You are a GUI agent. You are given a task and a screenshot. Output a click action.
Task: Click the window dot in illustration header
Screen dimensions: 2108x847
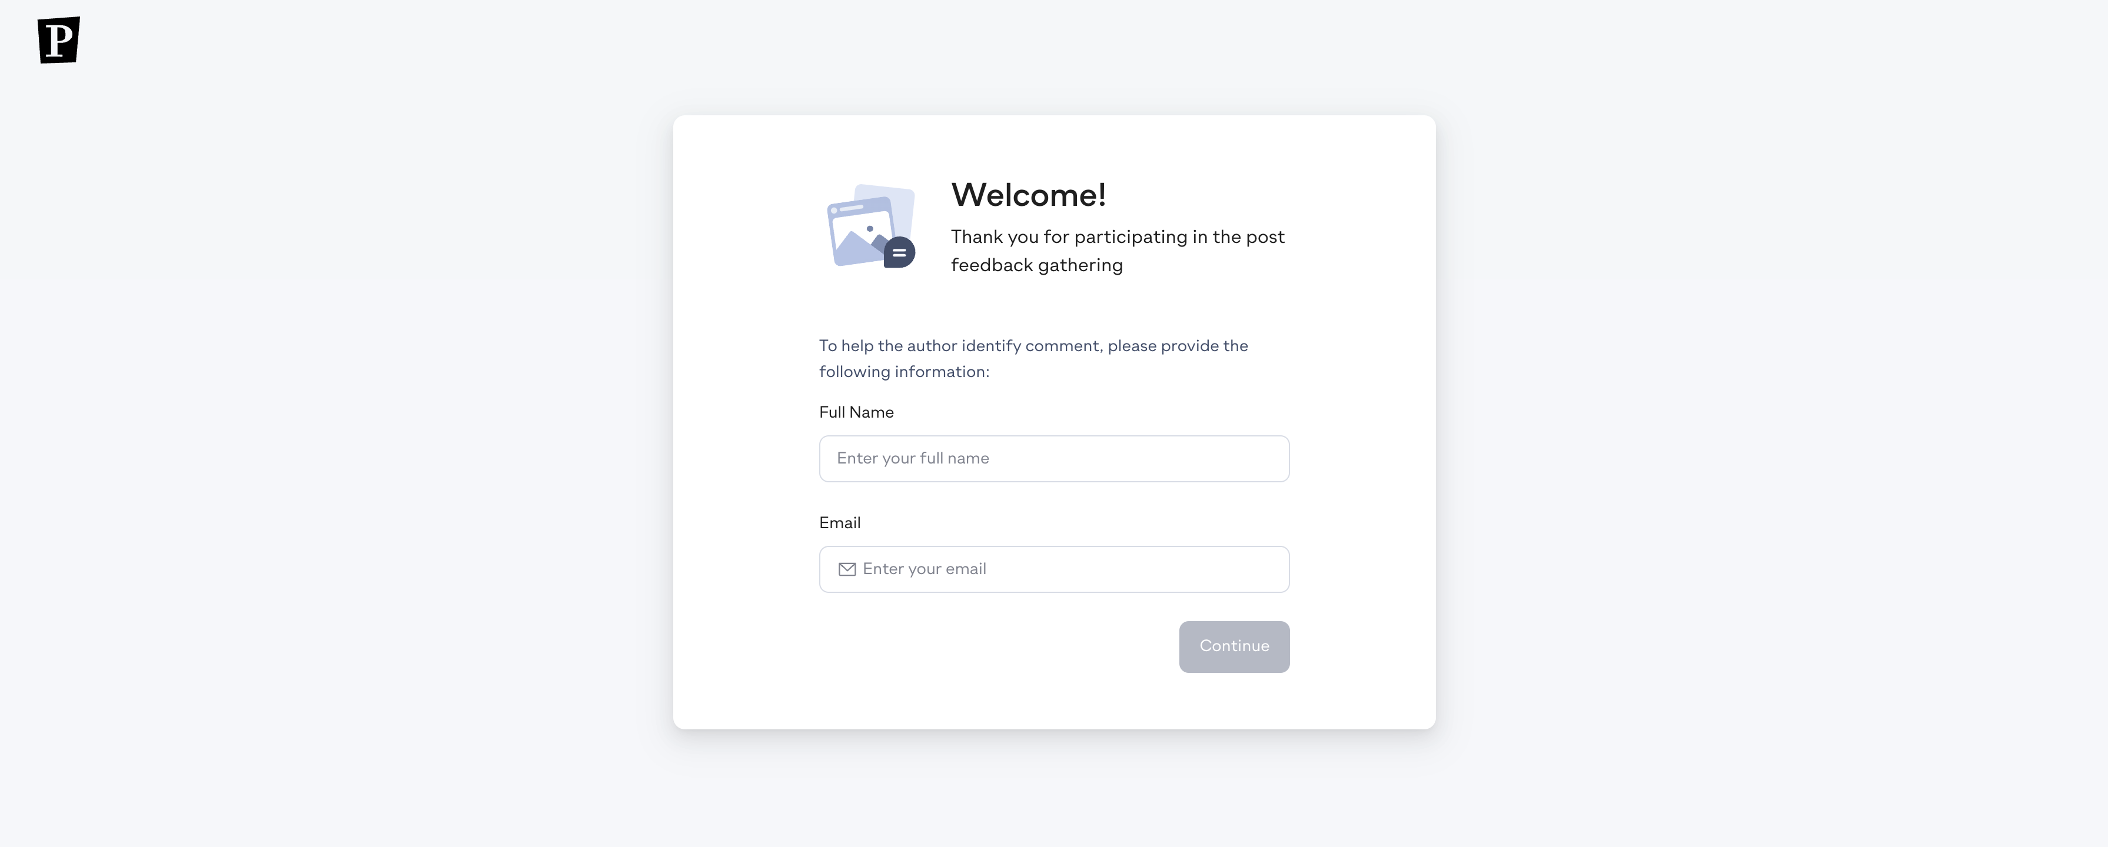point(834,211)
